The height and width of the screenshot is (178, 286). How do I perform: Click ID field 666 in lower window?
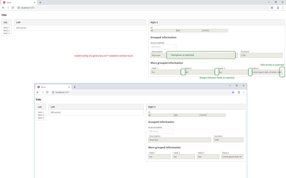click(187, 115)
